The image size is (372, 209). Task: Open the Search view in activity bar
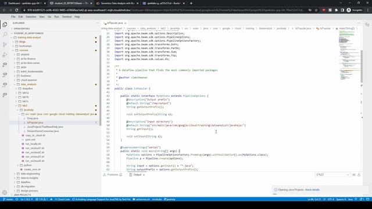[x=5, y=35]
